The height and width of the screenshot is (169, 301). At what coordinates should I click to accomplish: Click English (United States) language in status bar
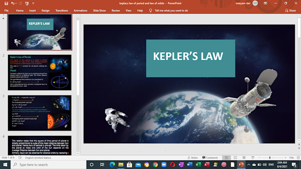38,157
